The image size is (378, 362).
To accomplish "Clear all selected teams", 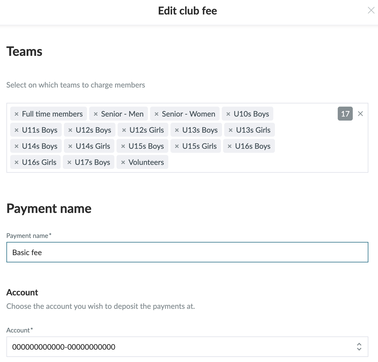I will click(x=360, y=114).
